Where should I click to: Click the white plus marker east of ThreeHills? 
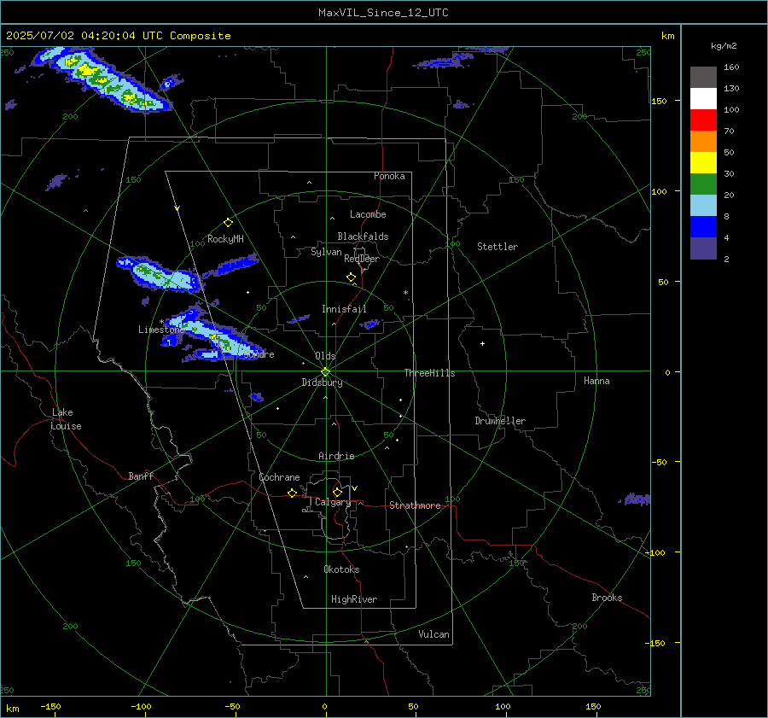point(482,343)
